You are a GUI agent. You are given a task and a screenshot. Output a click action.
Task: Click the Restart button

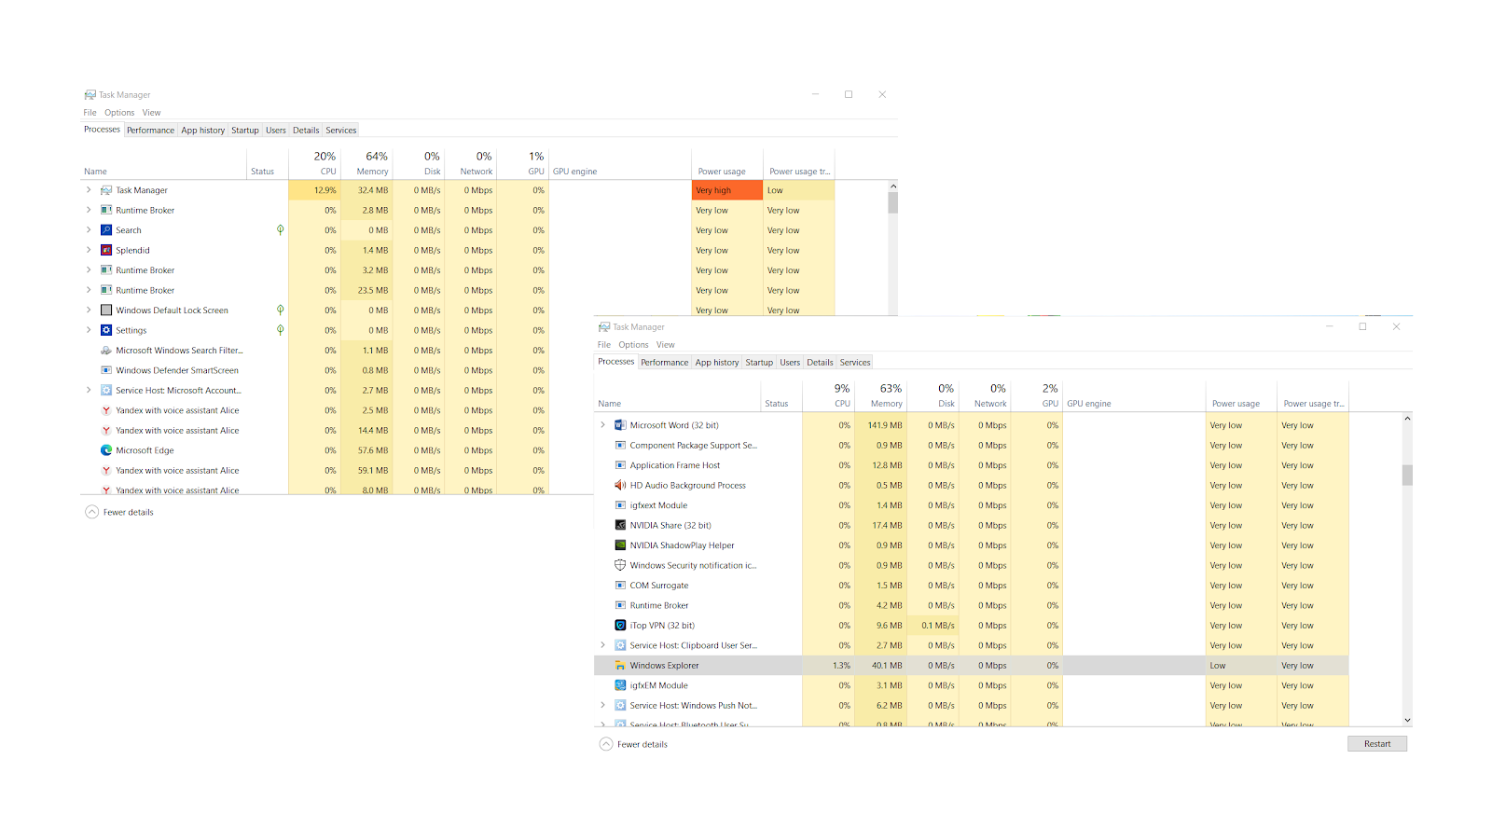click(1377, 744)
